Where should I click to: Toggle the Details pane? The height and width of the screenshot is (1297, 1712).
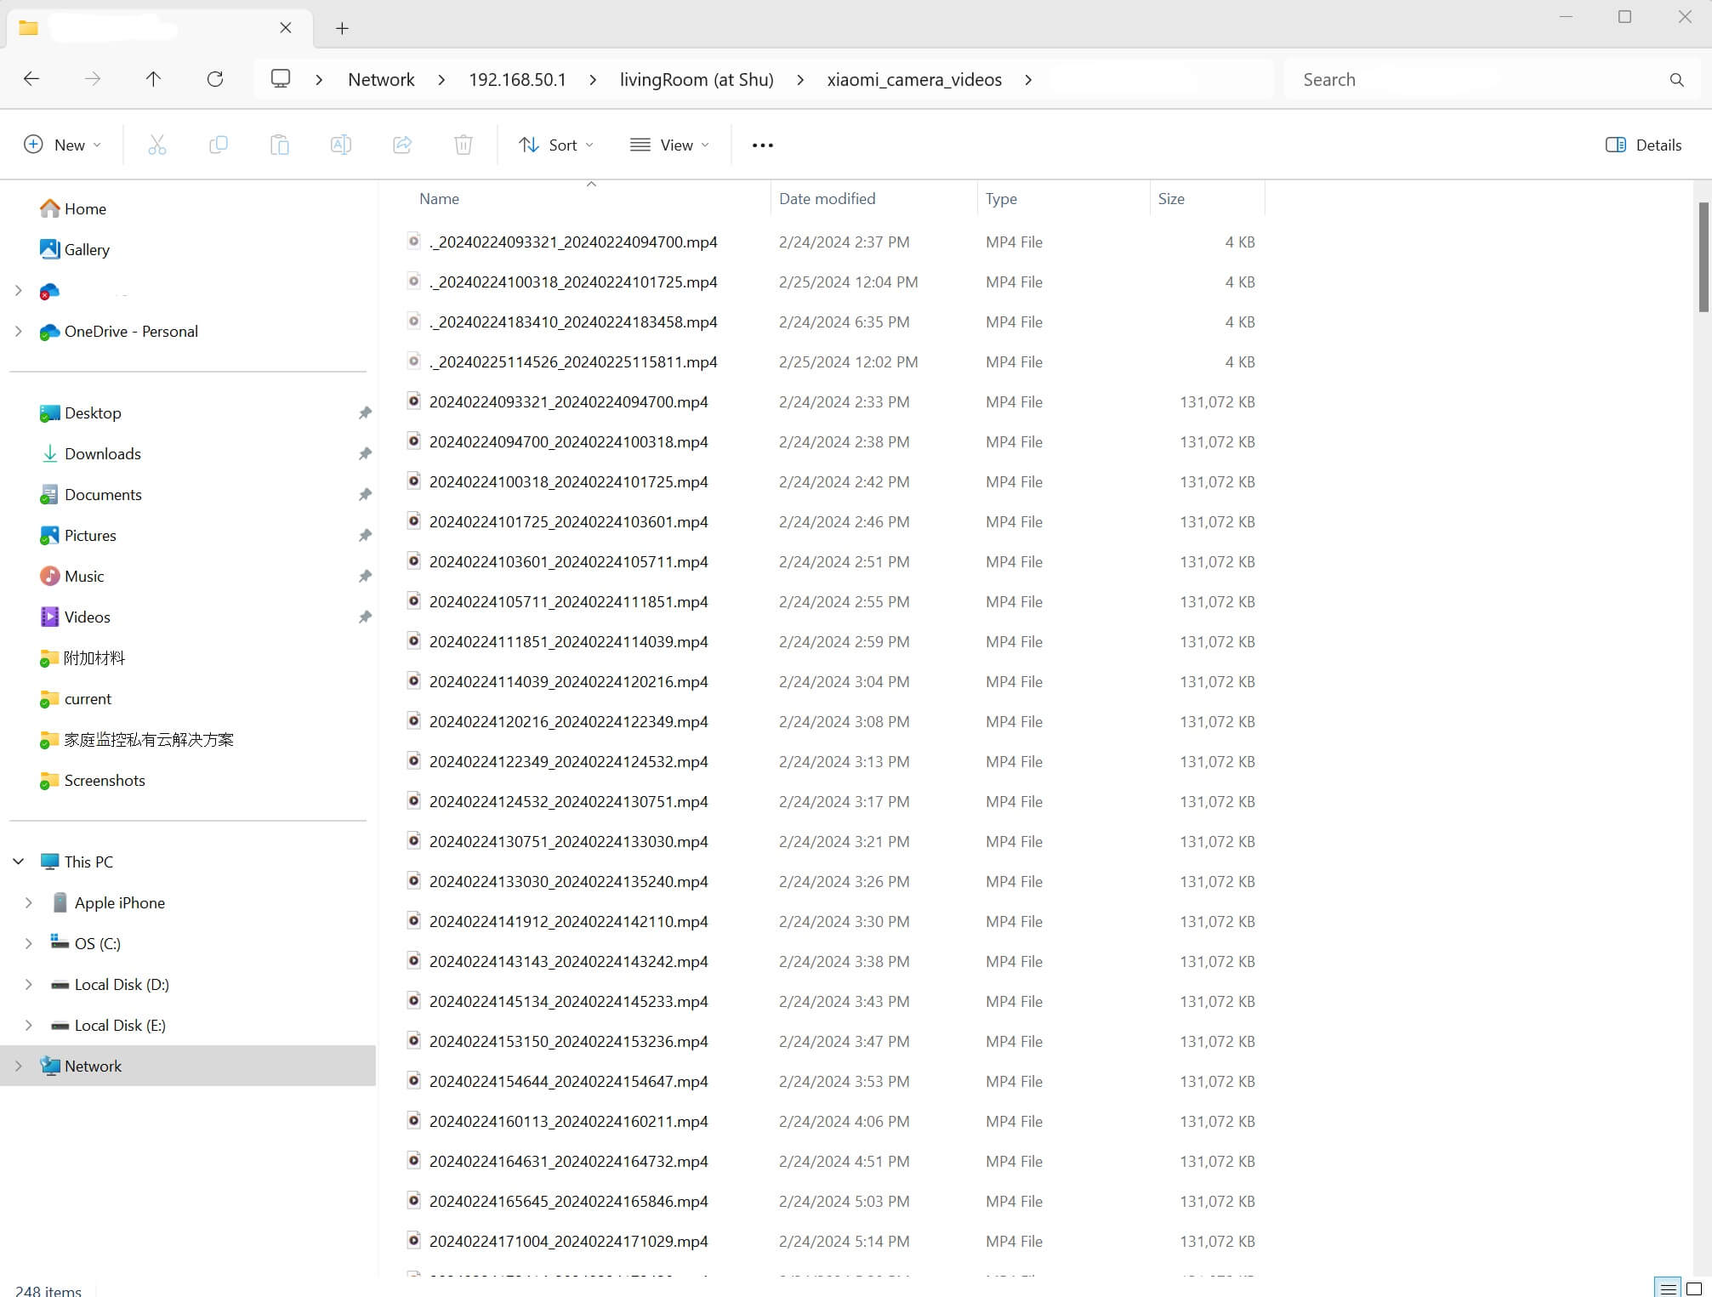click(1643, 145)
